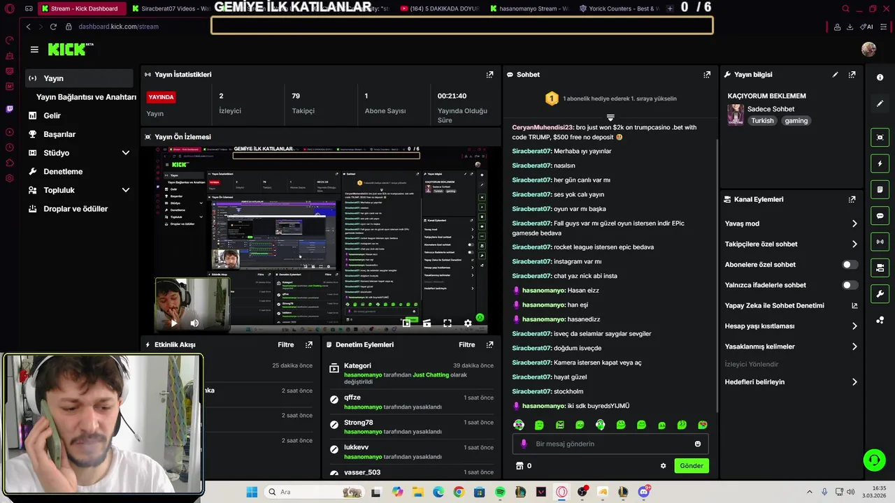The height and width of the screenshot is (503, 895).
Task: Open the Twitch icon in Opera sidebar
Action: (x=9, y=109)
